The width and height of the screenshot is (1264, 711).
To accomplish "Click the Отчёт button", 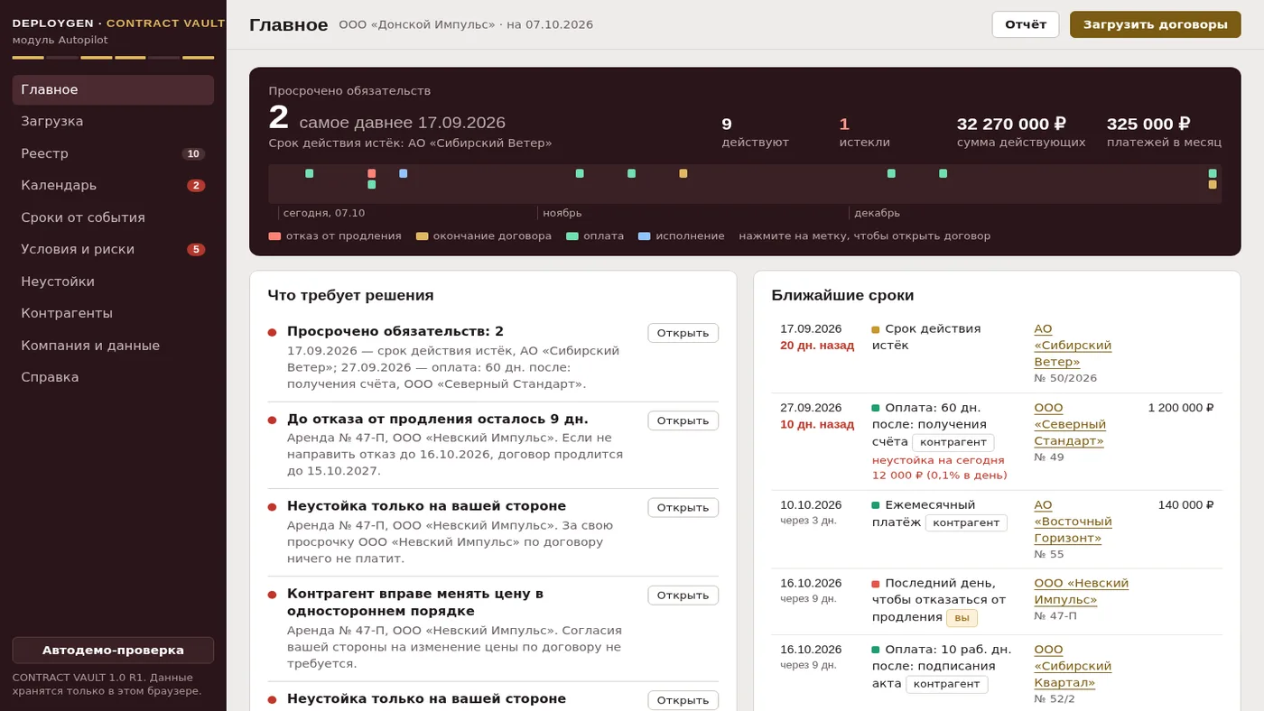I will [1025, 24].
